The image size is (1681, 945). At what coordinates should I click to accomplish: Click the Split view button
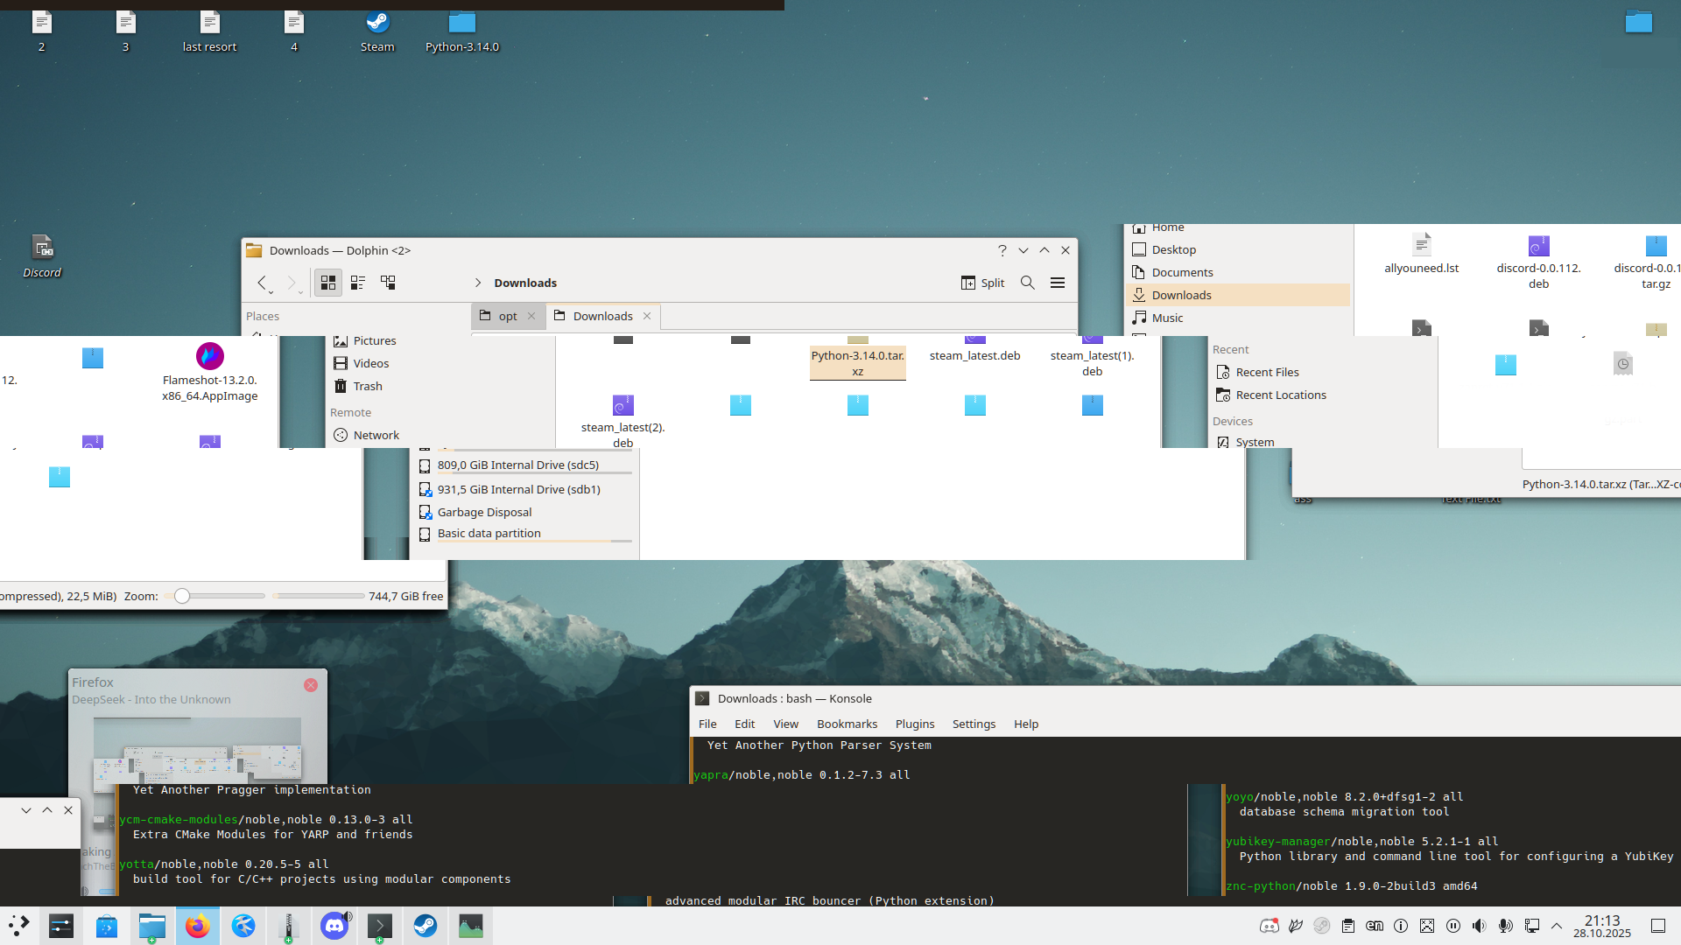coord(982,283)
